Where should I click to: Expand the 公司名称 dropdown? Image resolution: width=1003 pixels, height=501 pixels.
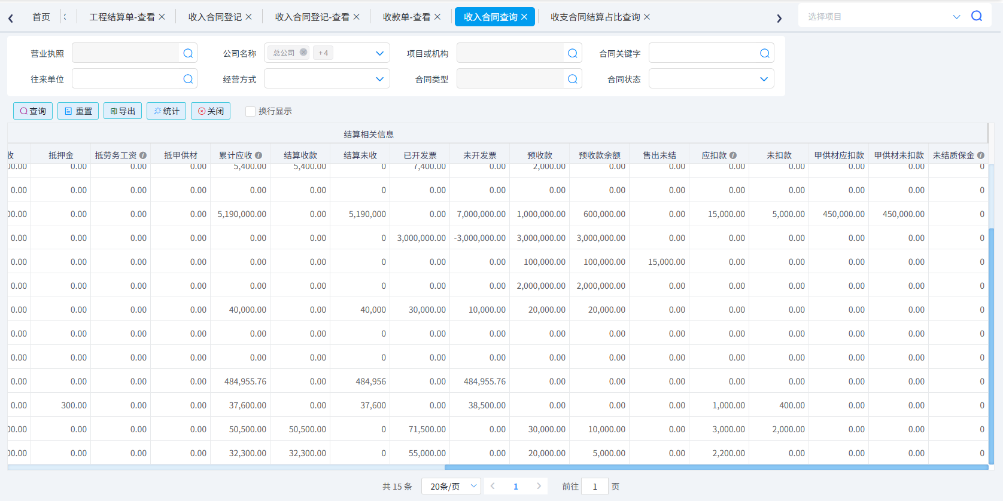379,53
